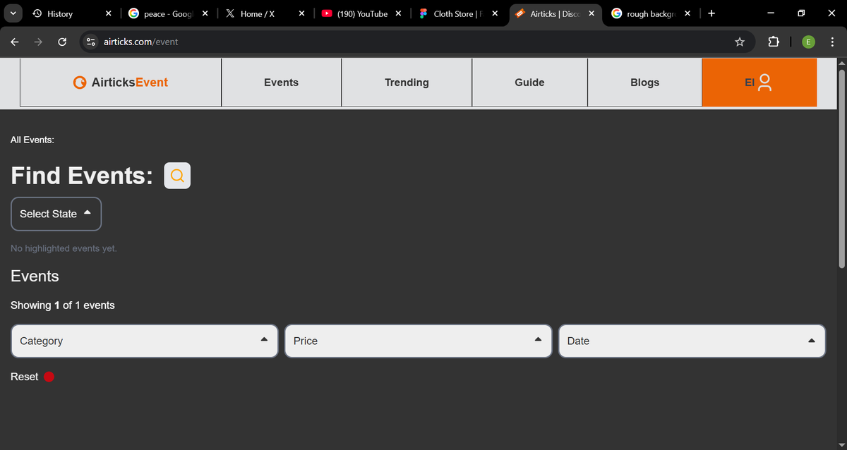Open the Blogs section
The image size is (847, 450).
[644, 82]
